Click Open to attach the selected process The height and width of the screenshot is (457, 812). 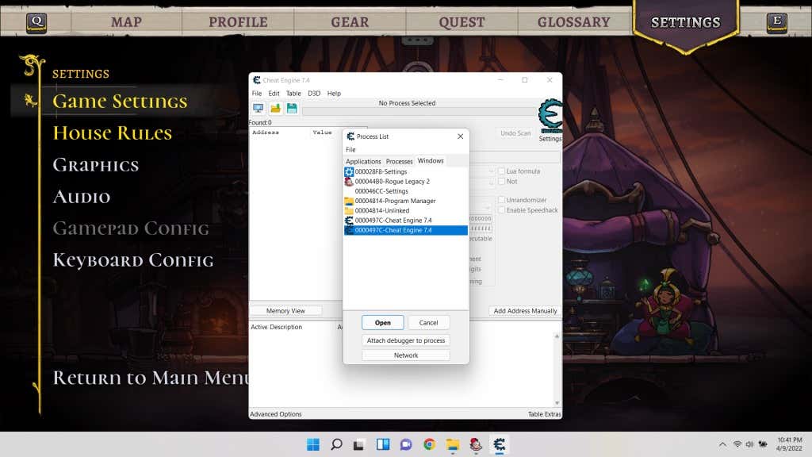coord(382,322)
